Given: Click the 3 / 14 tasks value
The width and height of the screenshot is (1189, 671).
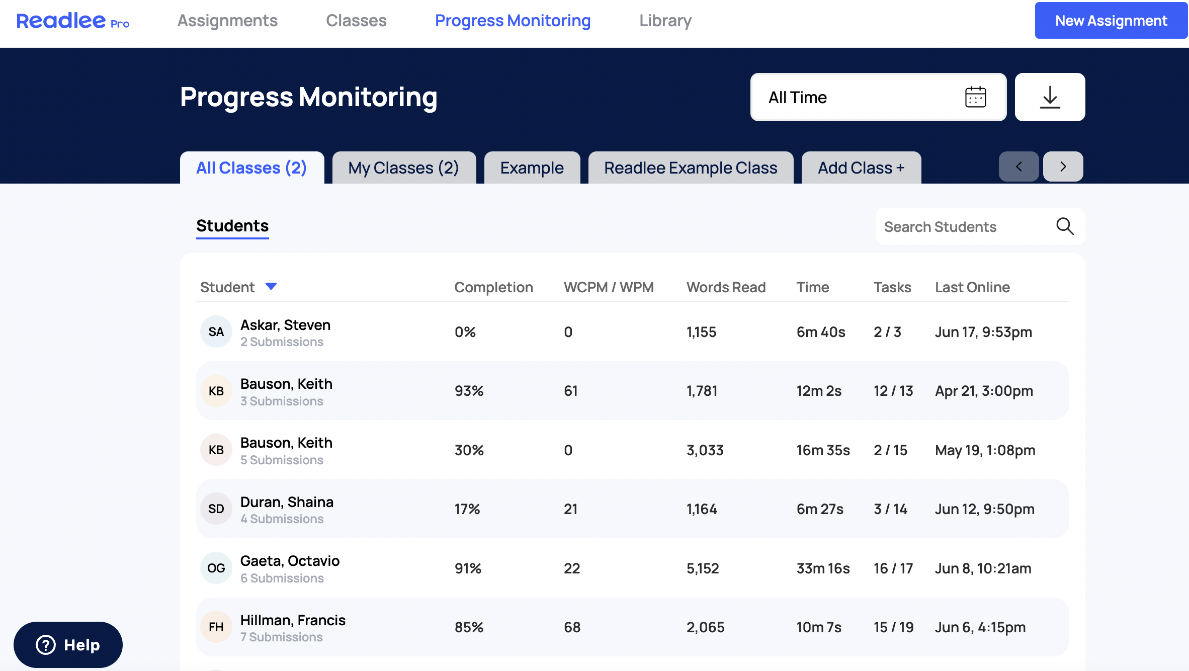Looking at the screenshot, I should click(890, 509).
